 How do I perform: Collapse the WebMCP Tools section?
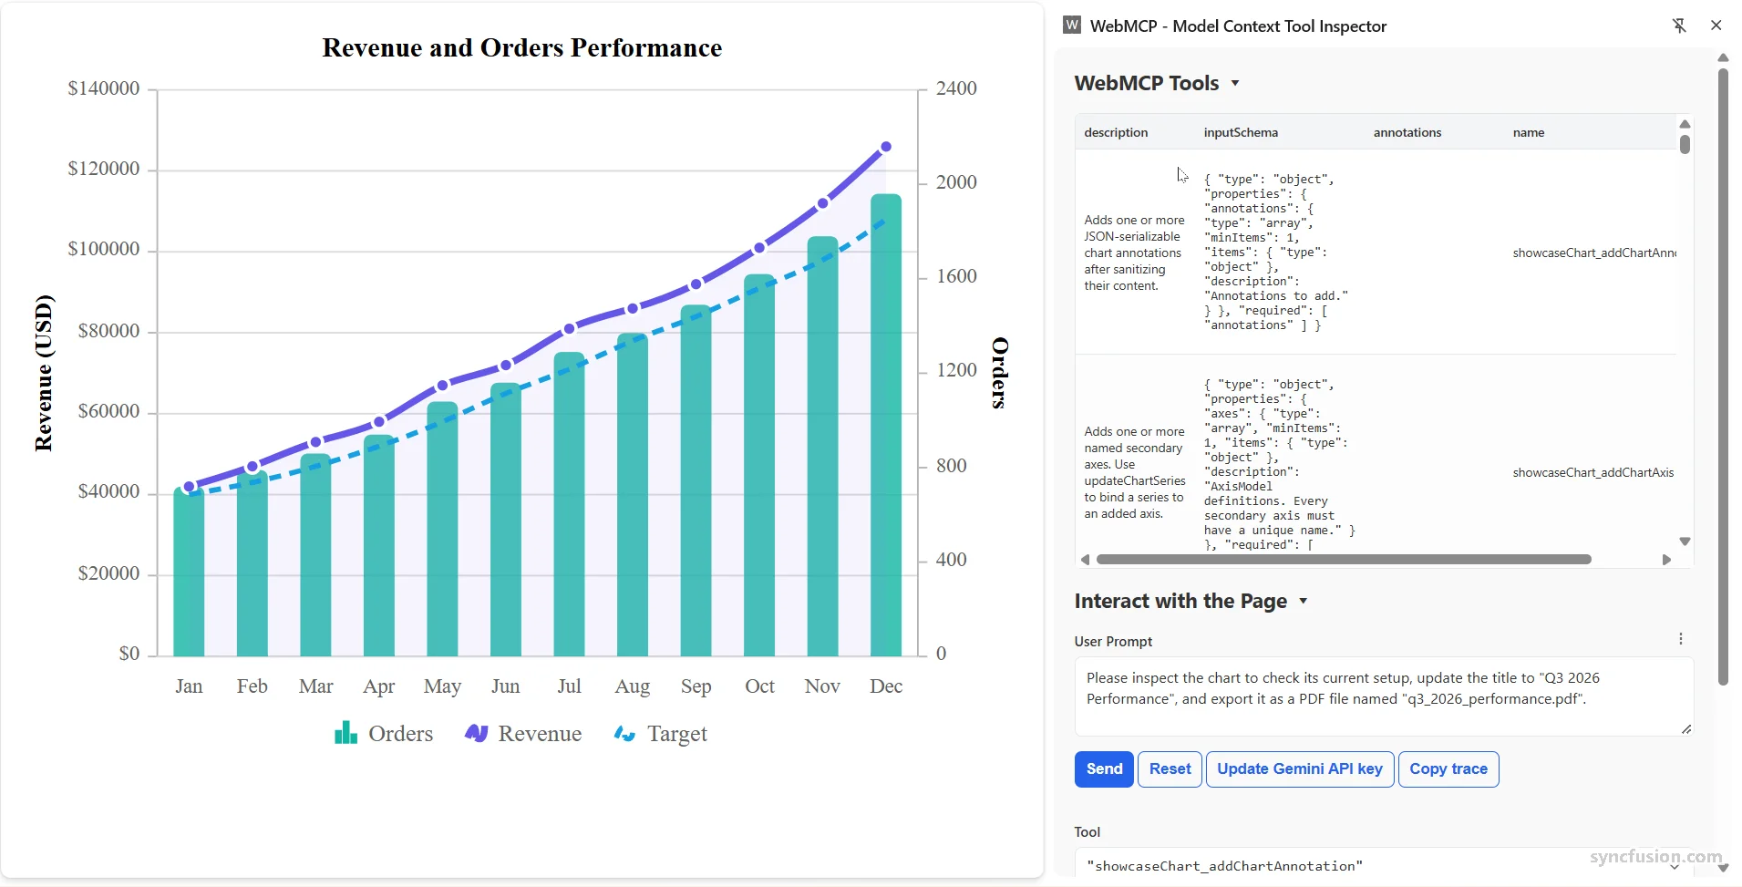click(x=1235, y=83)
